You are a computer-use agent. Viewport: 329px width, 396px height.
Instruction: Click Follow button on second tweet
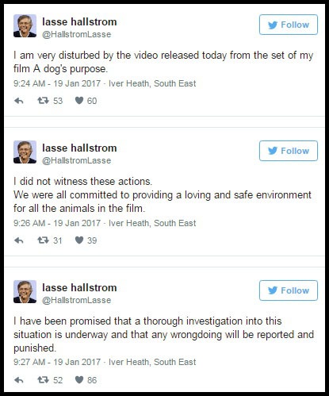tap(289, 151)
